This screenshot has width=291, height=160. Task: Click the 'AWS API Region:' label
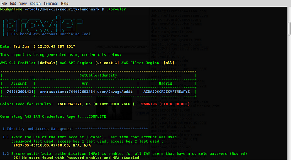coord(76,63)
